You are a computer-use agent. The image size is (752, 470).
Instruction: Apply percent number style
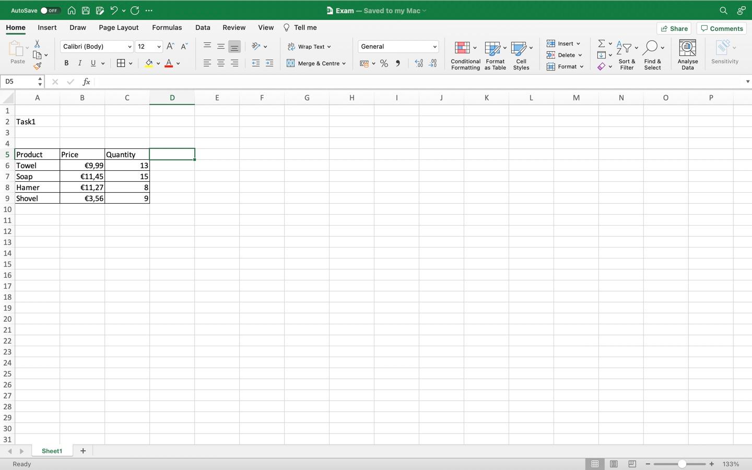384,63
